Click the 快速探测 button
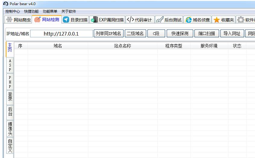 (x=180, y=33)
